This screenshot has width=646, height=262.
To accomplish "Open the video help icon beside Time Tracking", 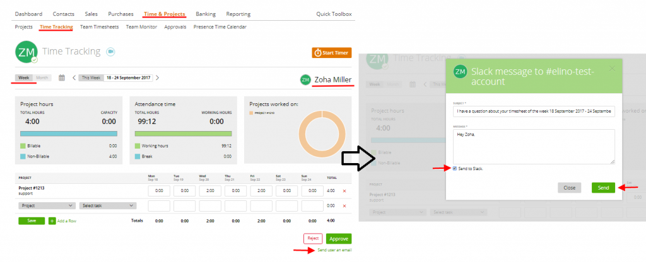I will (x=110, y=52).
